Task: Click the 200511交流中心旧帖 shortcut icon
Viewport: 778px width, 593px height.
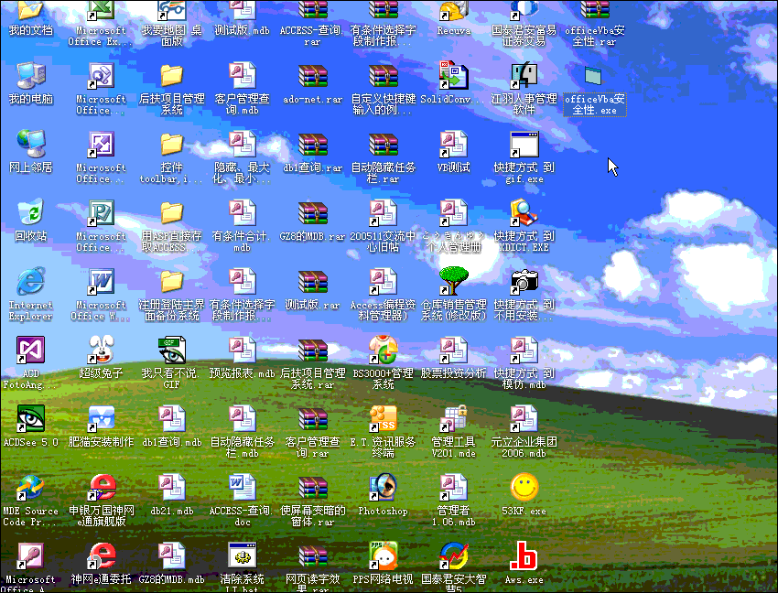Action: pos(383,213)
